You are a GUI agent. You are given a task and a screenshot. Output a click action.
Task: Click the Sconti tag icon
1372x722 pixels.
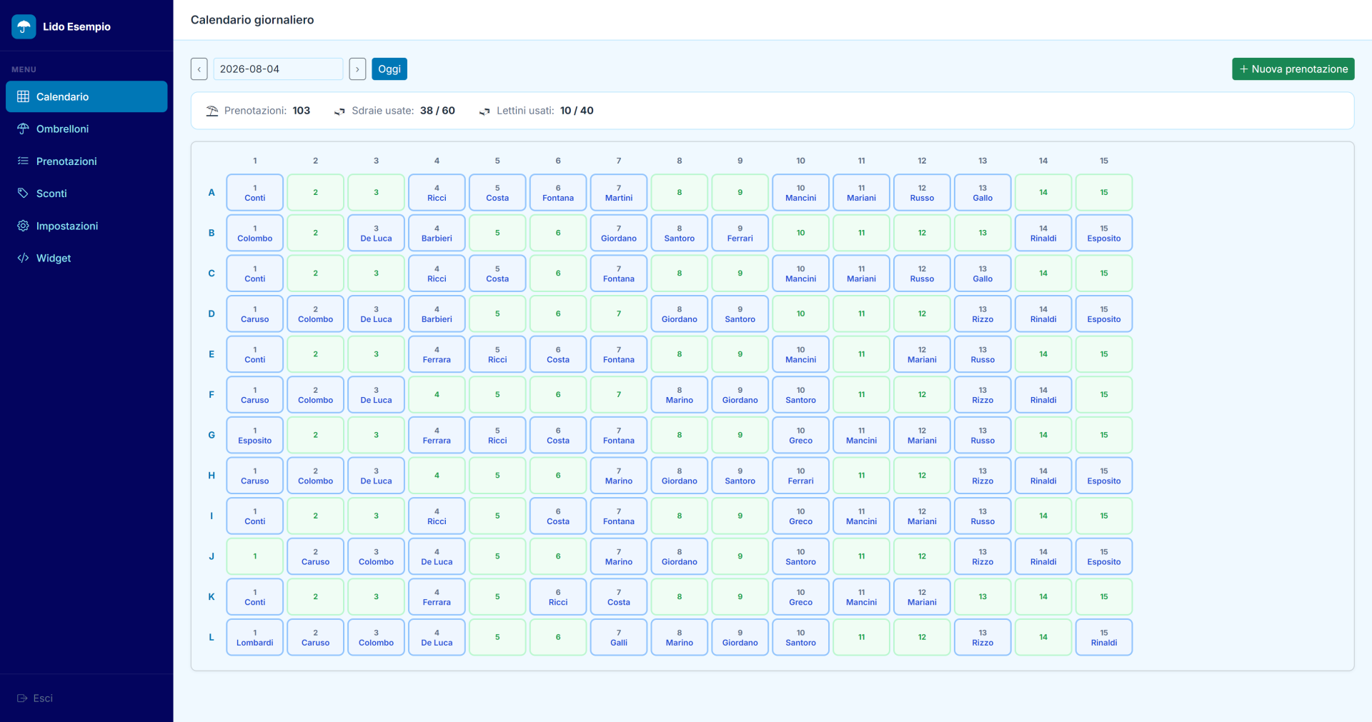(23, 193)
